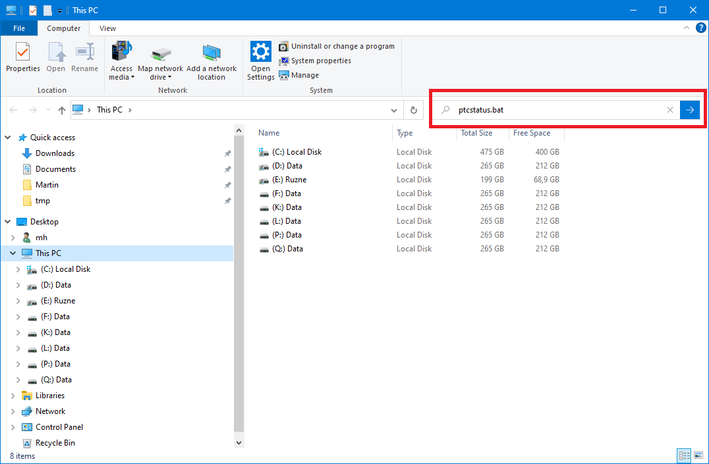Clear the search box with the X

(x=670, y=110)
